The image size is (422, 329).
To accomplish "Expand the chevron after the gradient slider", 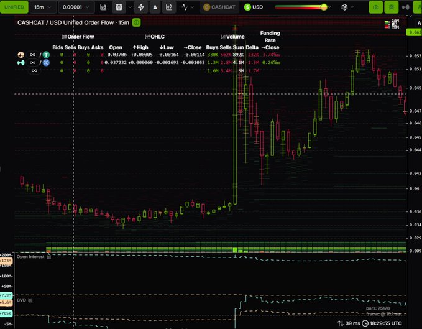I will click(330, 7).
